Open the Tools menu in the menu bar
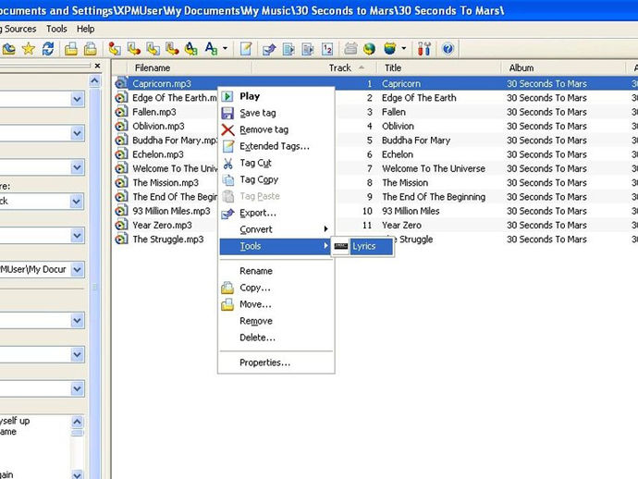The image size is (638, 479). [56, 29]
